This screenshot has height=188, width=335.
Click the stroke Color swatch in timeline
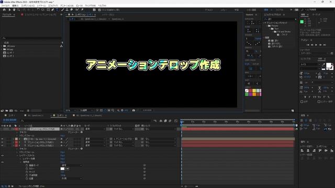62,169
